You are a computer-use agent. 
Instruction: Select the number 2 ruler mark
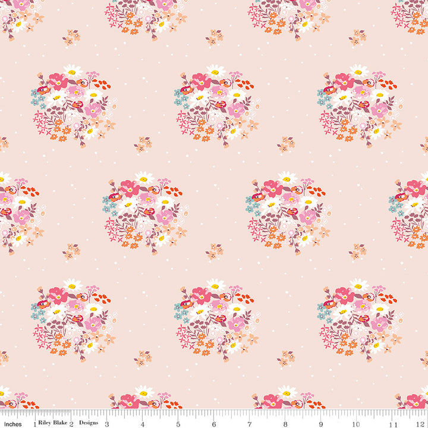tap(71, 424)
